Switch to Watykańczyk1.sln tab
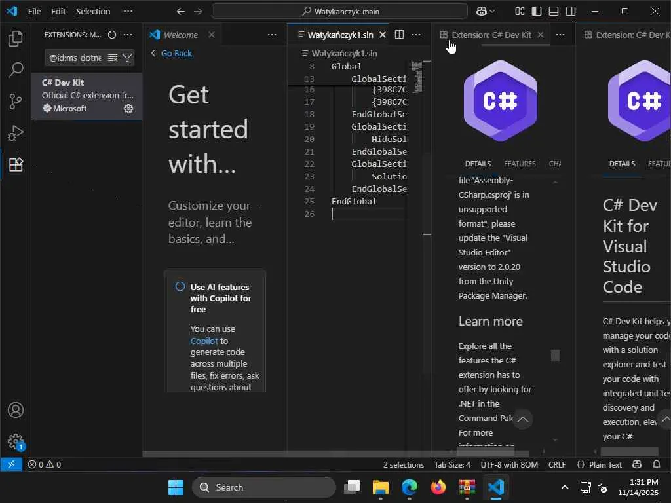 click(340, 35)
